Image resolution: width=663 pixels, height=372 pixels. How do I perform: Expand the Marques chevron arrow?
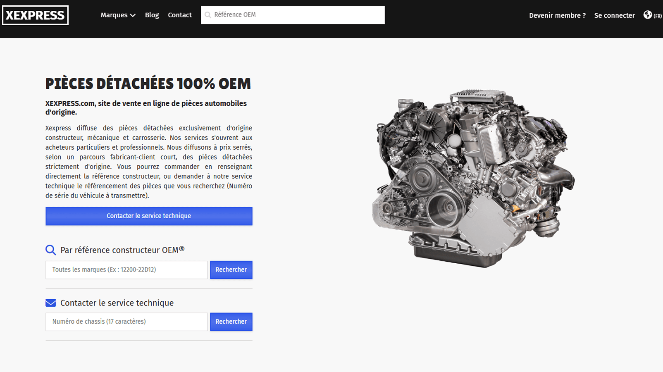pos(133,15)
